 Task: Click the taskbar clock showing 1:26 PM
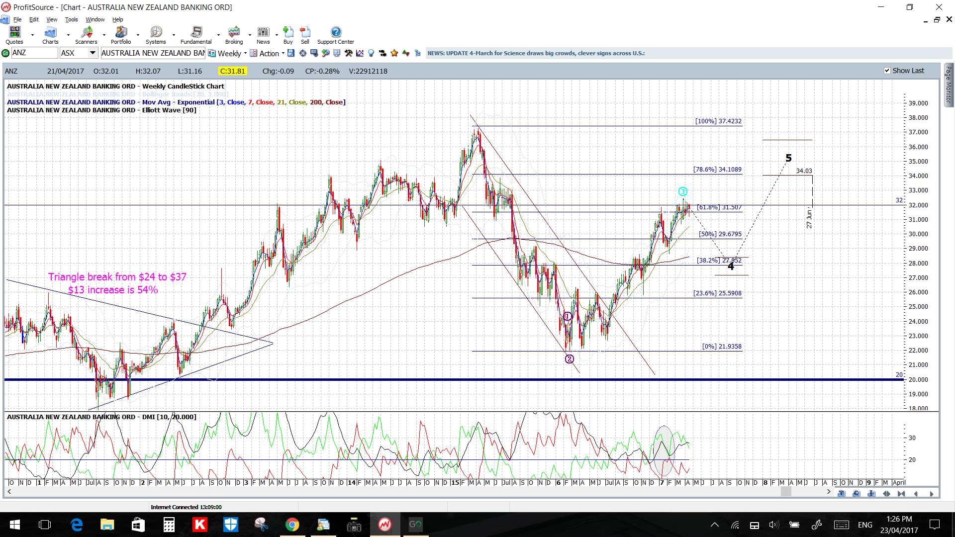(x=899, y=525)
